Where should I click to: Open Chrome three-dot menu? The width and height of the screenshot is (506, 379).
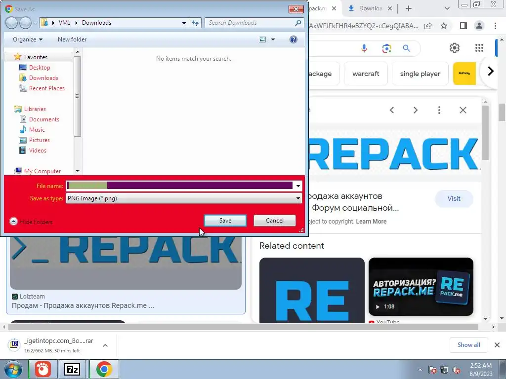pos(495,26)
